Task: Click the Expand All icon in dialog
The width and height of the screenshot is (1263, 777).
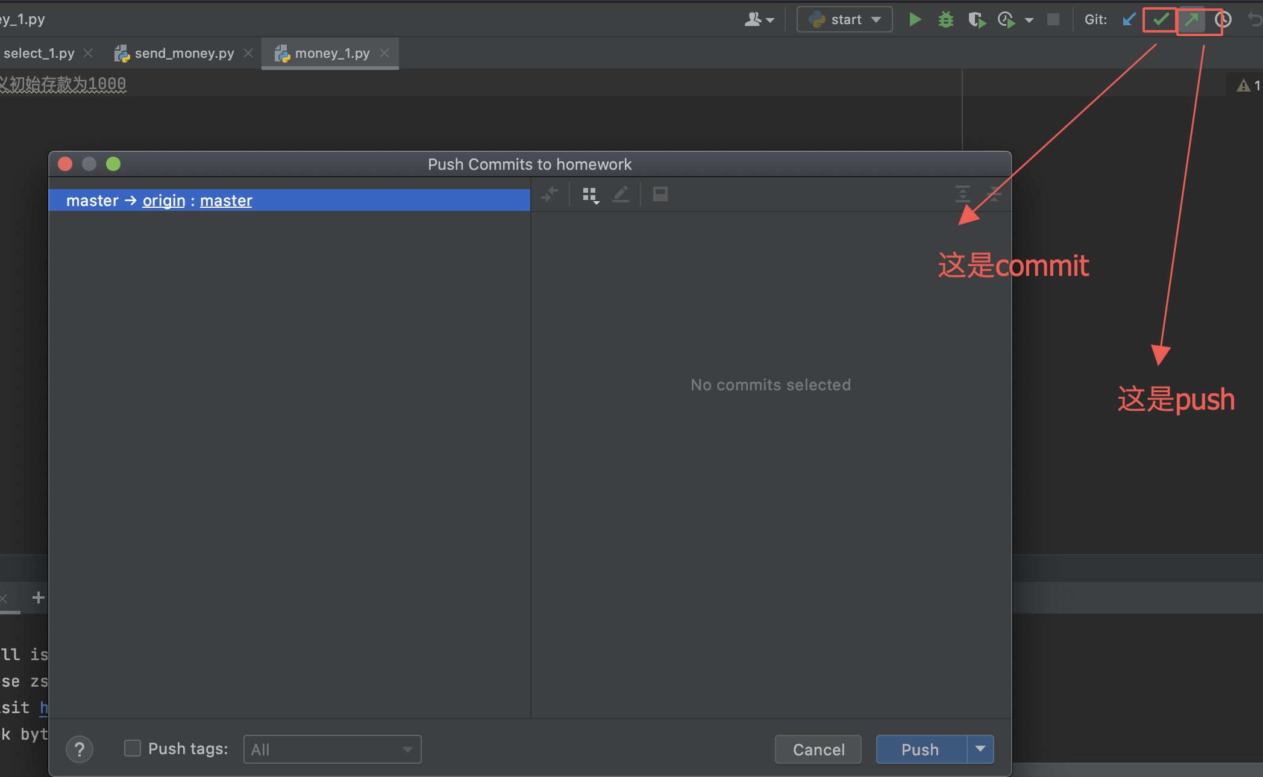Action: click(x=962, y=195)
